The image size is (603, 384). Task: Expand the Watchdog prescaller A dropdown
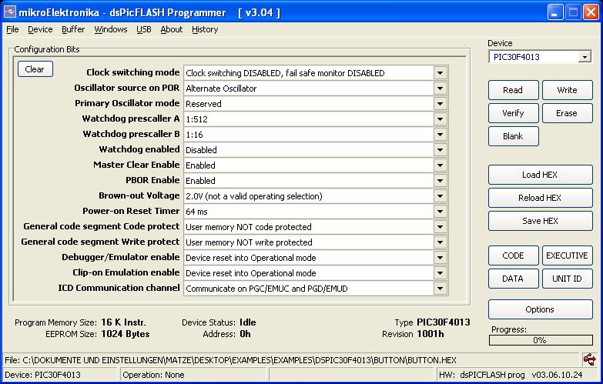(x=440, y=119)
